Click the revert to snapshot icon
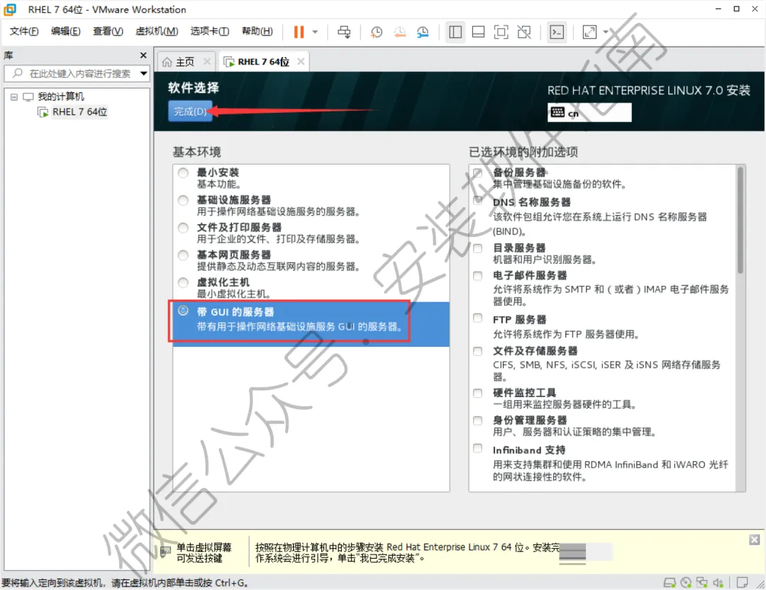The height and width of the screenshot is (590, 766). pyautogui.click(x=399, y=32)
